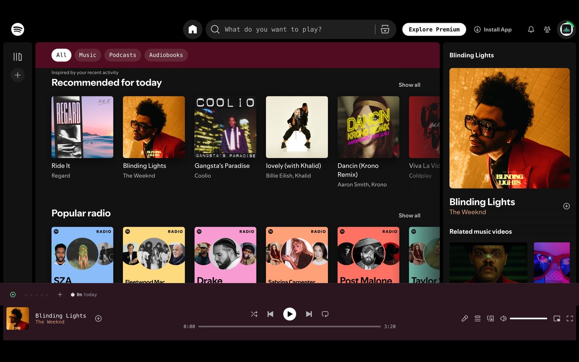Open Dancin (Krono Remix) cover

[x=368, y=127]
